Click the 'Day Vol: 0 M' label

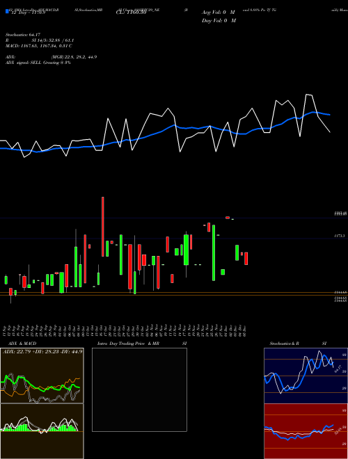click(219, 20)
